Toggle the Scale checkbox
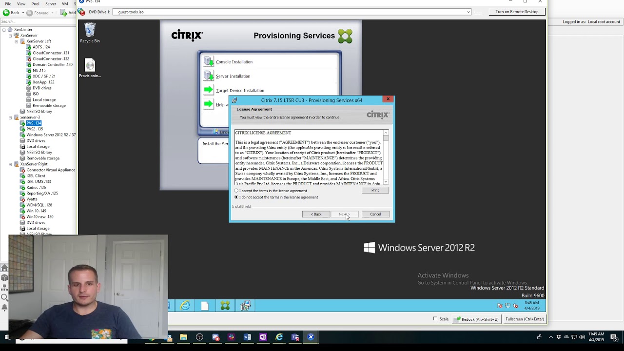The image size is (624, 351). point(435,319)
